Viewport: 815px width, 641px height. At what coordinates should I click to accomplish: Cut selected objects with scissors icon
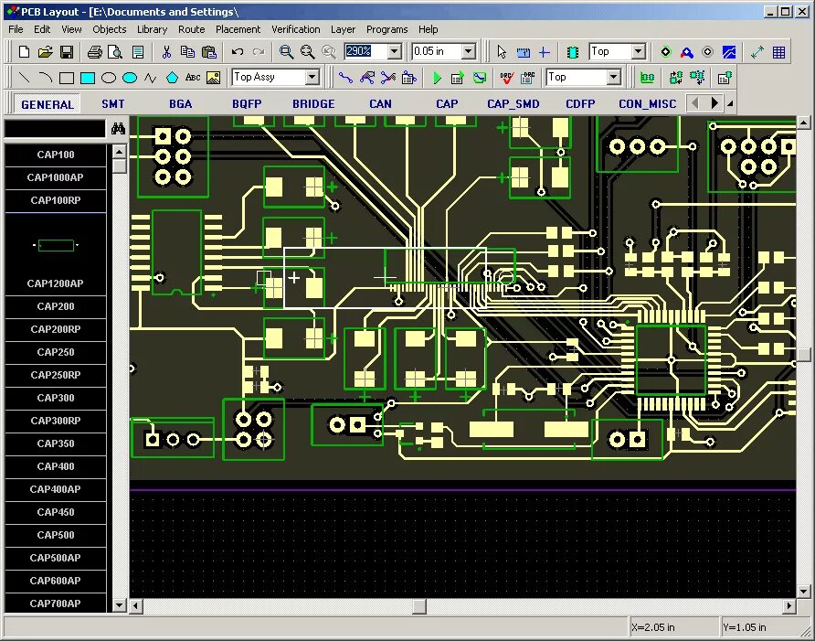166,51
